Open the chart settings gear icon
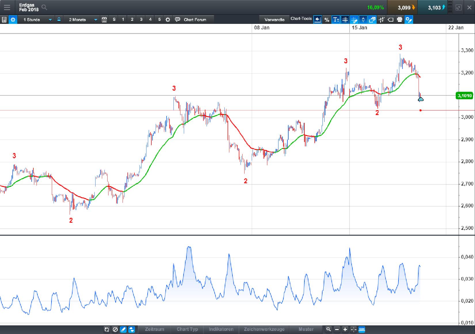475x334 pixels. click(x=13, y=20)
